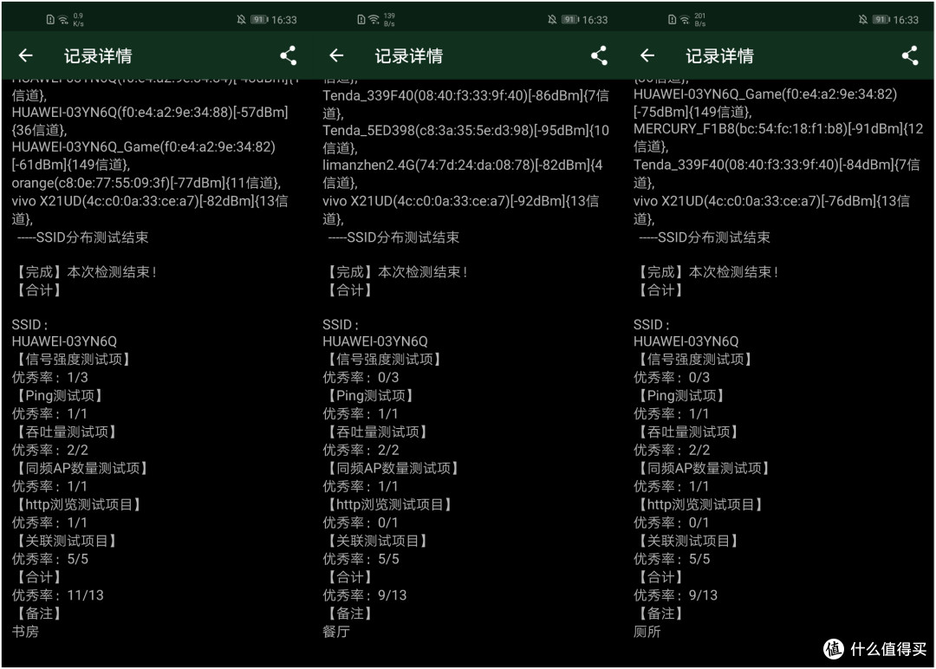Select the Tenda_339F40 entry showing -84dBm
The height and width of the screenshot is (669, 936).
coord(777,173)
